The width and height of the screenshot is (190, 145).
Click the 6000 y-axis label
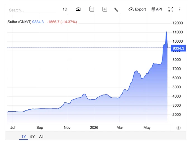pyautogui.click(x=177, y=78)
